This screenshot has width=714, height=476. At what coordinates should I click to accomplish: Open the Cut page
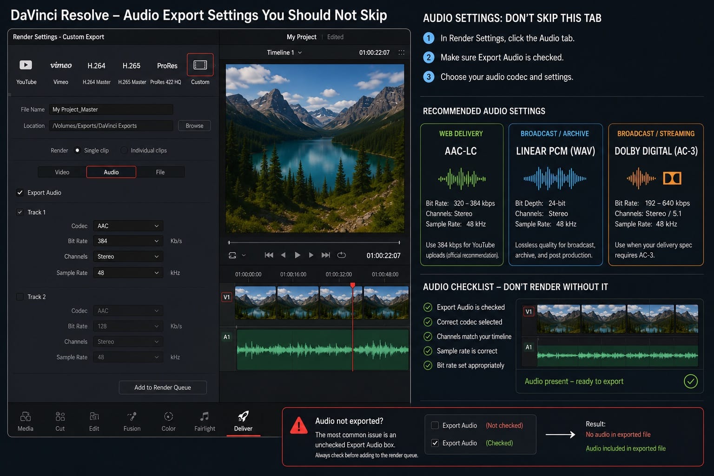point(60,421)
